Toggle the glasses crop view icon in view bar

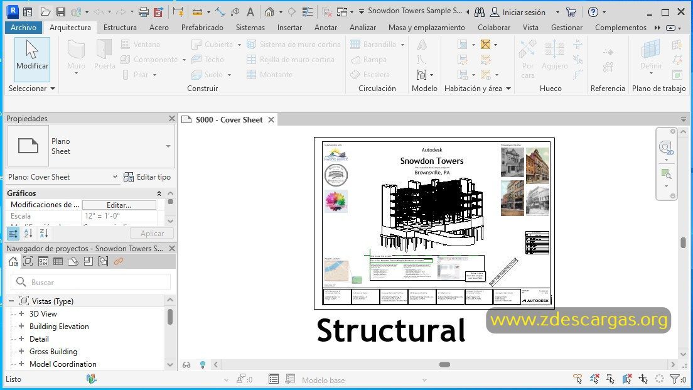click(x=186, y=365)
